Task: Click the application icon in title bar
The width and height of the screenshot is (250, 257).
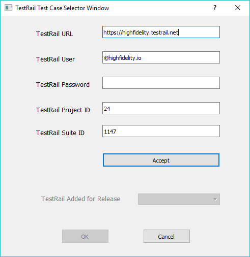Action: click(x=8, y=8)
